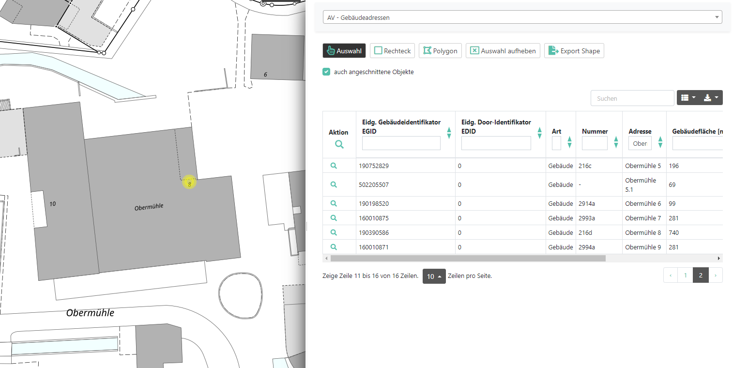Image resolution: width=733 pixels, height=368 pixels.
Task: Click magnifier icon in Aktion column header
Action: (339, 144)
